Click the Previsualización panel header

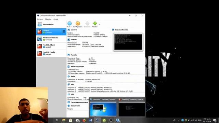[x=121, y=30]
